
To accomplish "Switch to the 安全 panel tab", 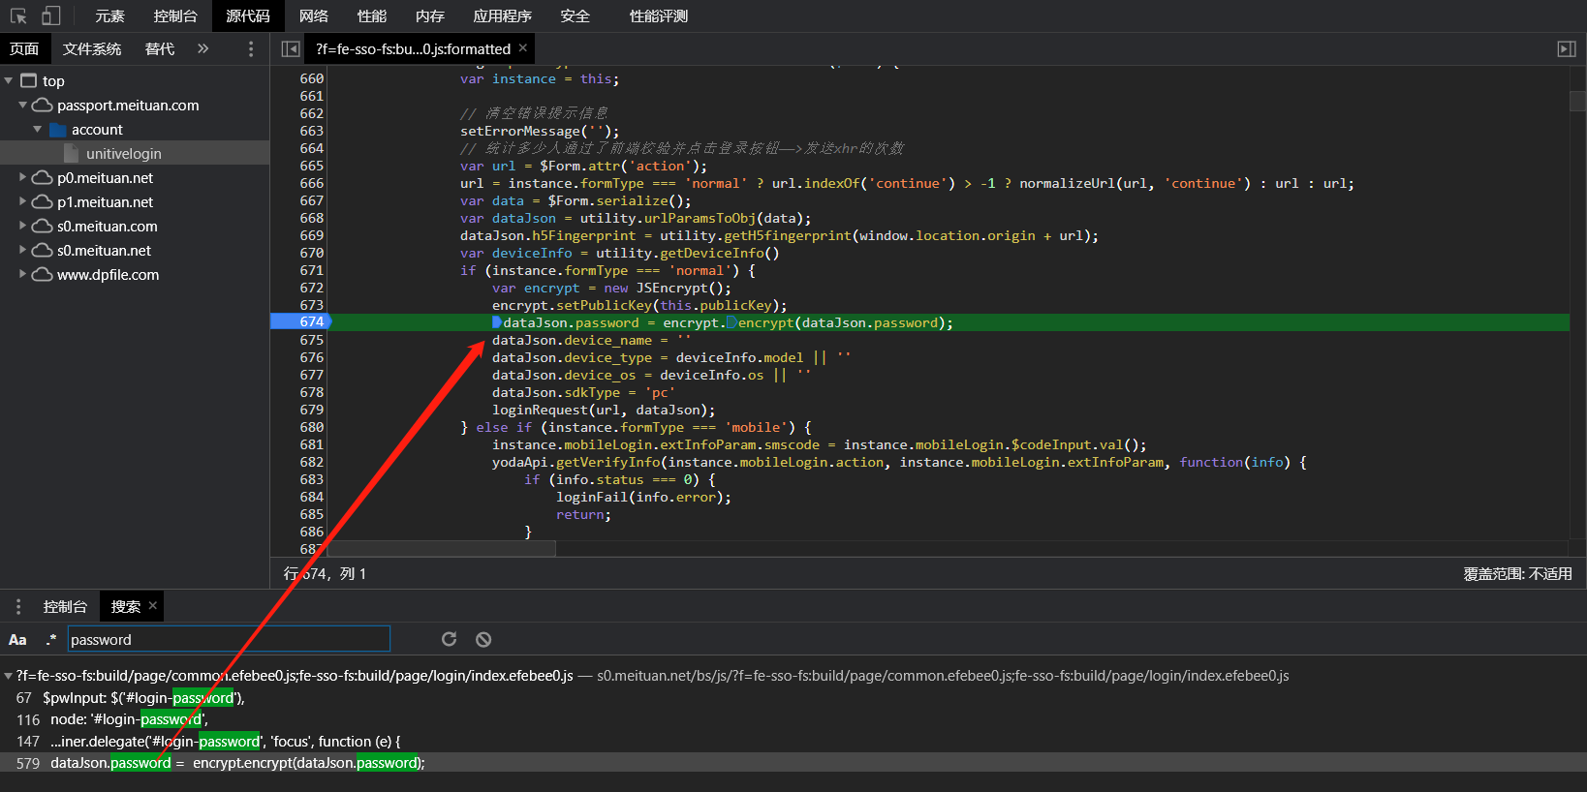I will [x=576, y=15].
